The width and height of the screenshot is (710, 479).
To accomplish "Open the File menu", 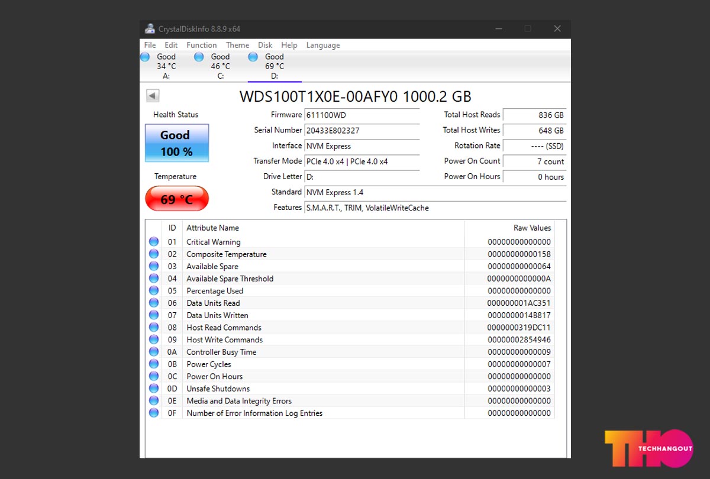I will [150, 45].
